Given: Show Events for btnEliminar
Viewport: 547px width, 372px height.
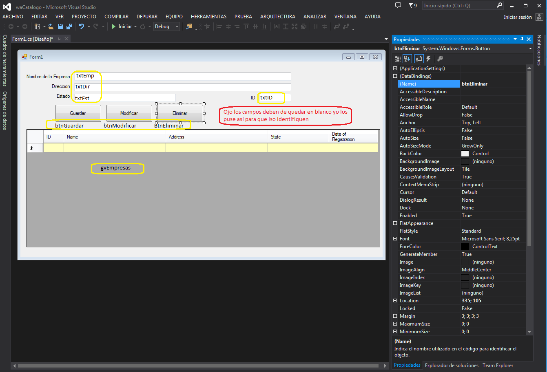Looking at the screenshot, I should tap(429, 58).
